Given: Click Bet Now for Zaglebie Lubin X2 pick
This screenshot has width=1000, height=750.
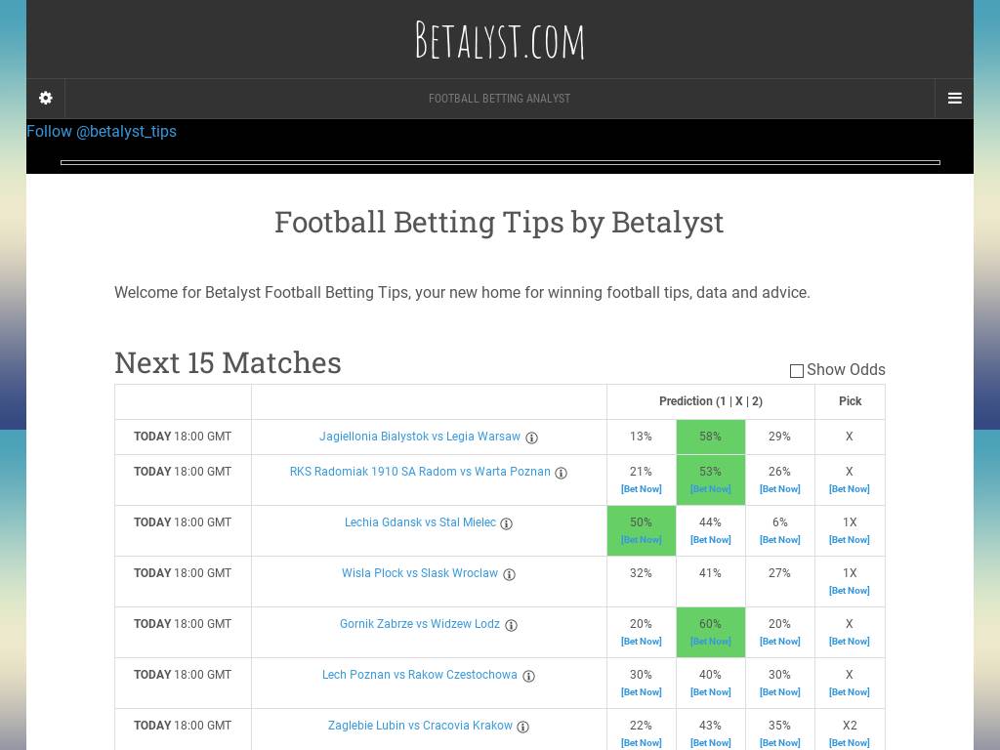Looking at the screenshot, I should (850, 743).
